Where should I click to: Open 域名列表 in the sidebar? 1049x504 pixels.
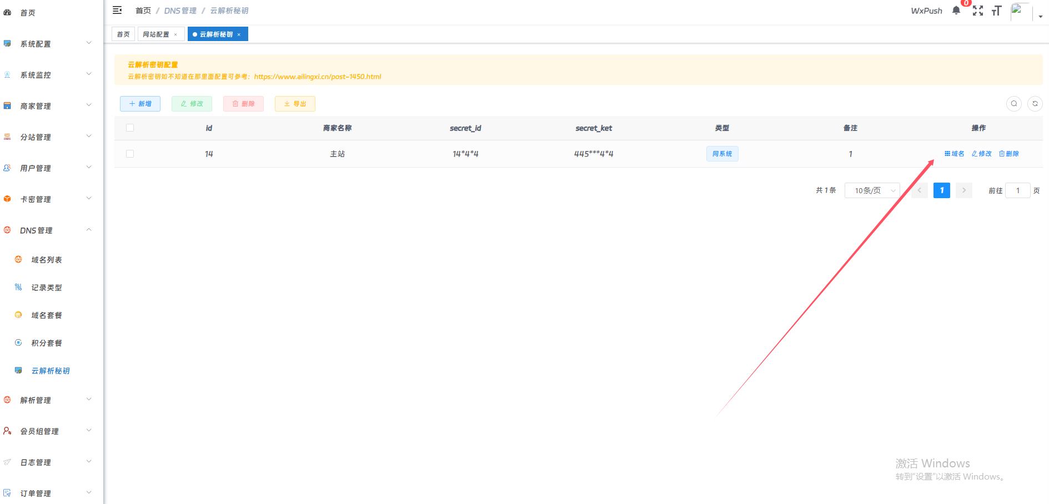[x=47, y=260]
